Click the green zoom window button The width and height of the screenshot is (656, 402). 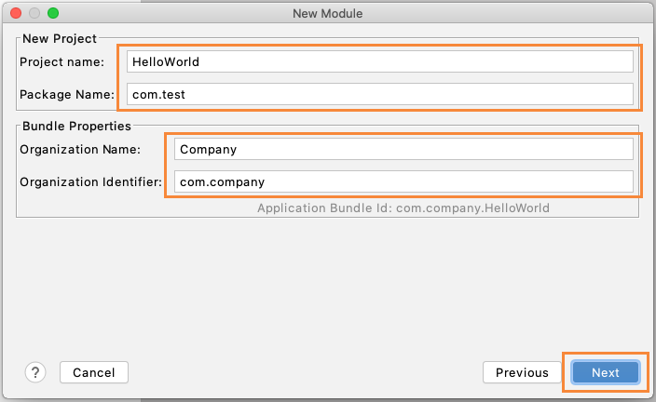(x=53, y=13)
